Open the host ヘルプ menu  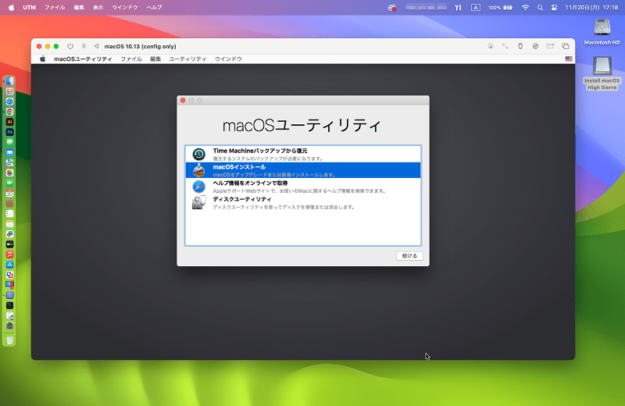coord(154,7)
